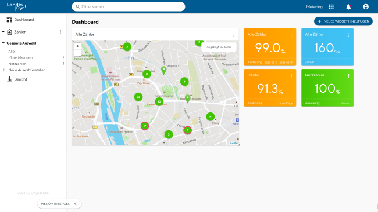Viewport: 378px width, 212px height.
Task: Click the Netzzähler 100% card
Action: coord(327,87)
